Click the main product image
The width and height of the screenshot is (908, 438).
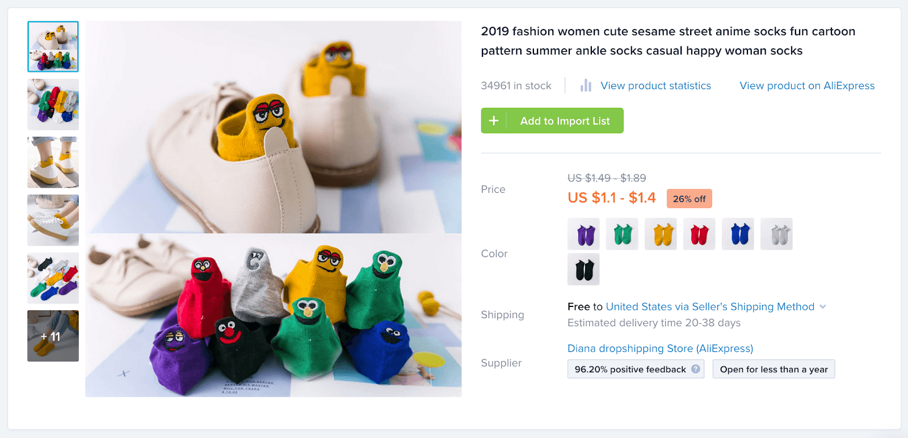(x=273, y=209)
